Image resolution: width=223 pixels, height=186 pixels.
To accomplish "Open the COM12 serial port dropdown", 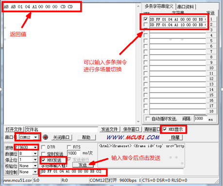I will tap(35, 137).
